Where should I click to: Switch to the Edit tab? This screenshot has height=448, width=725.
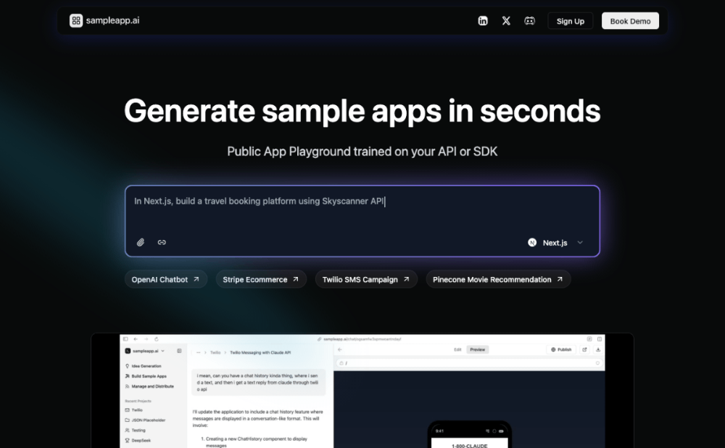pos(457,349)
